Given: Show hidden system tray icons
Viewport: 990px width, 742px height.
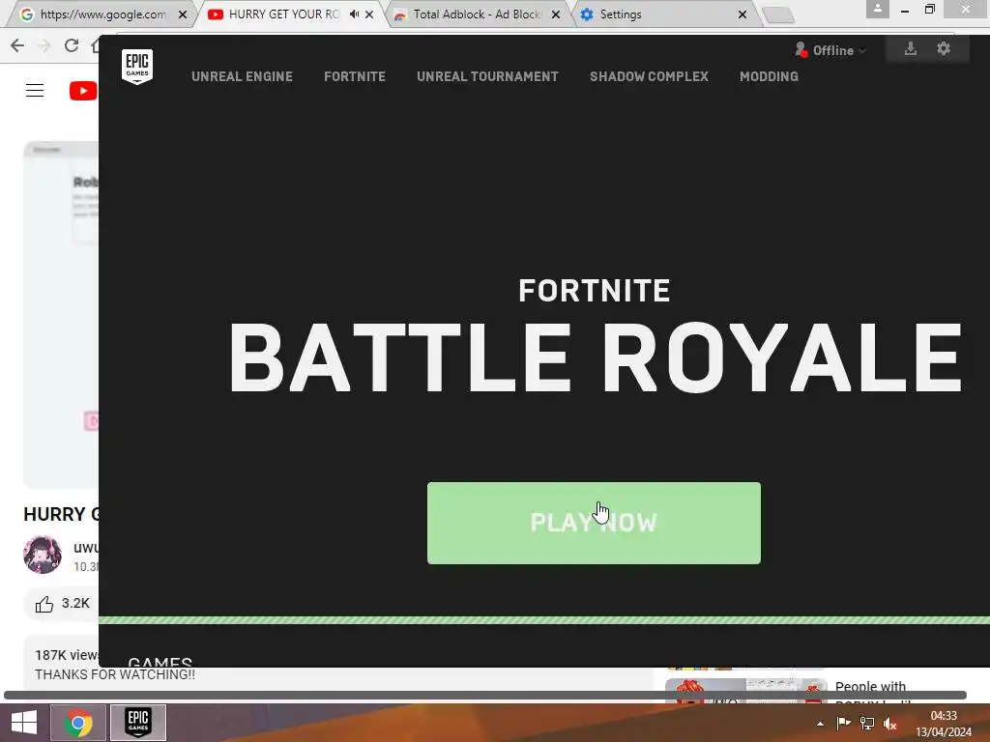Looking at the screenshot, I should [820, 724].
